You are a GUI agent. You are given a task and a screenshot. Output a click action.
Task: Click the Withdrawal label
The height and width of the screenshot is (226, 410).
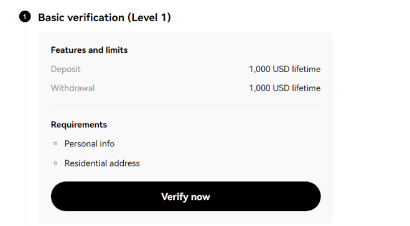[x=73, y=88]
